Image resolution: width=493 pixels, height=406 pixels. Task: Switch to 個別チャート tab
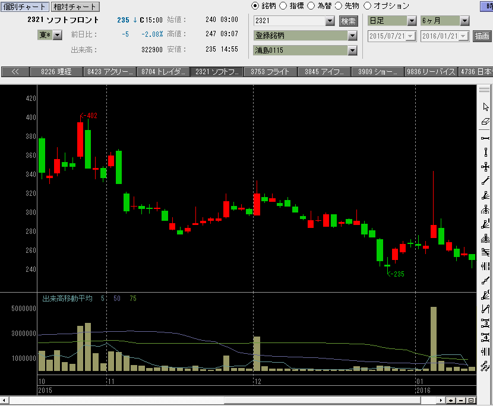pos(24,7)
